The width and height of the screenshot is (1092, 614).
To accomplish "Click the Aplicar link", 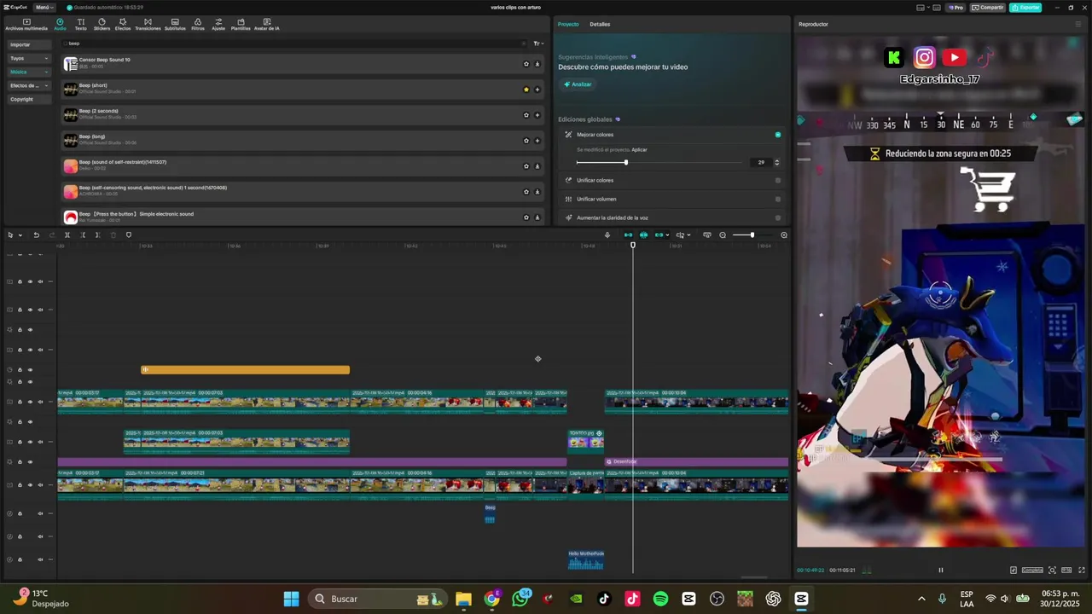I will [639, 150].
